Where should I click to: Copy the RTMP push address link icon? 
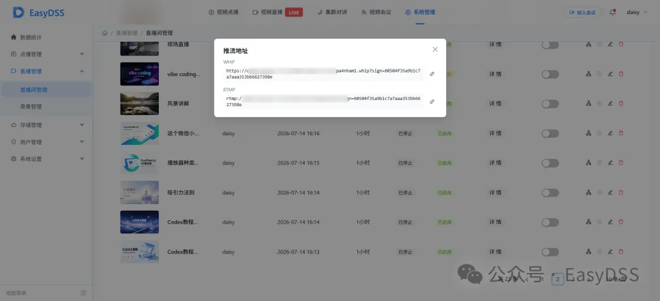click(x=432, y=102)
